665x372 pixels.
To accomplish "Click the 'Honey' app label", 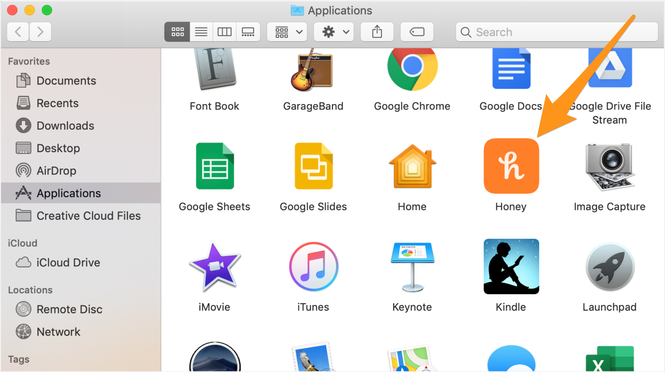I will click(511, 207).
